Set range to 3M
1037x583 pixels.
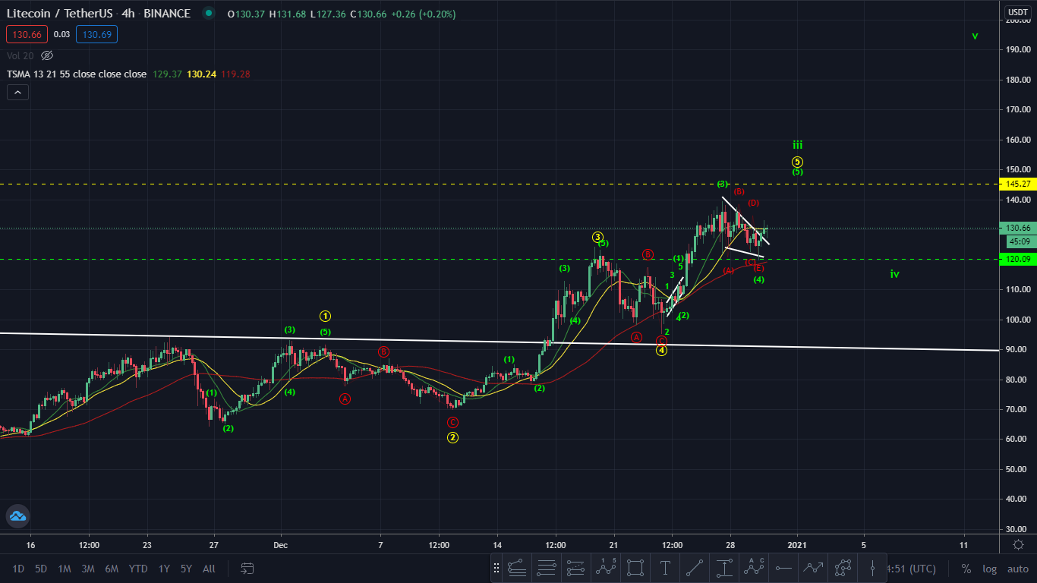(88, 569)
